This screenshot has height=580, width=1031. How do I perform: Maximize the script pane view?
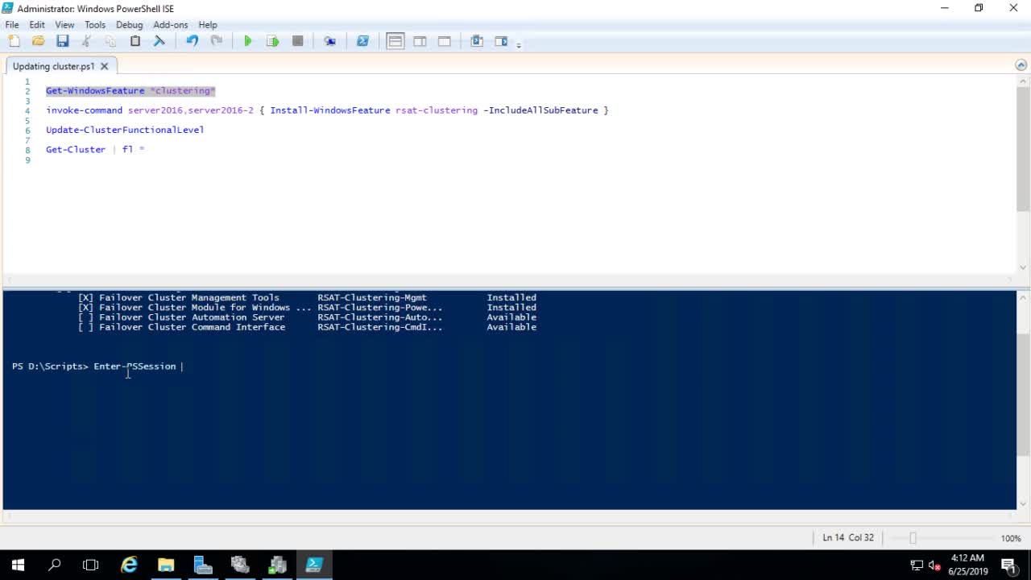coord(444,41)
